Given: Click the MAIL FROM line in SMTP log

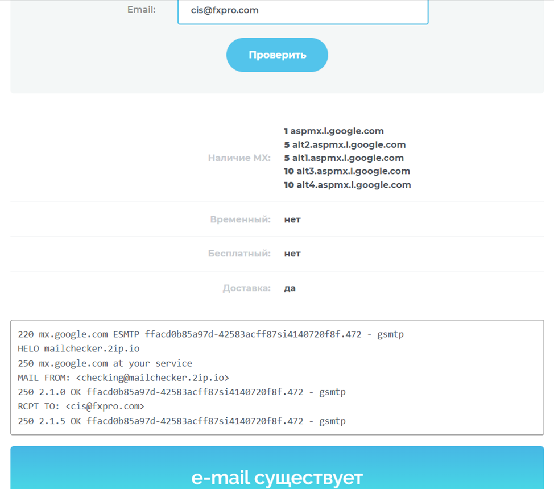Looking at the screenshot, I should pyautogui.click(x=123, y=378).
